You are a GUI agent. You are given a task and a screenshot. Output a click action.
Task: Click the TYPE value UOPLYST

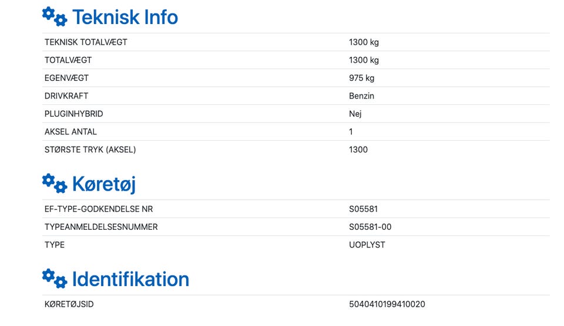pyautogui.click(x=367, y=245)
